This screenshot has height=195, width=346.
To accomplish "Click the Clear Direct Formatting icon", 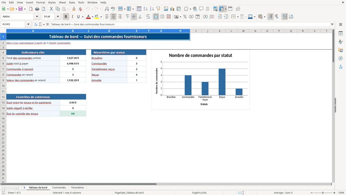I will pyautogui.click(x=80, y=9).
